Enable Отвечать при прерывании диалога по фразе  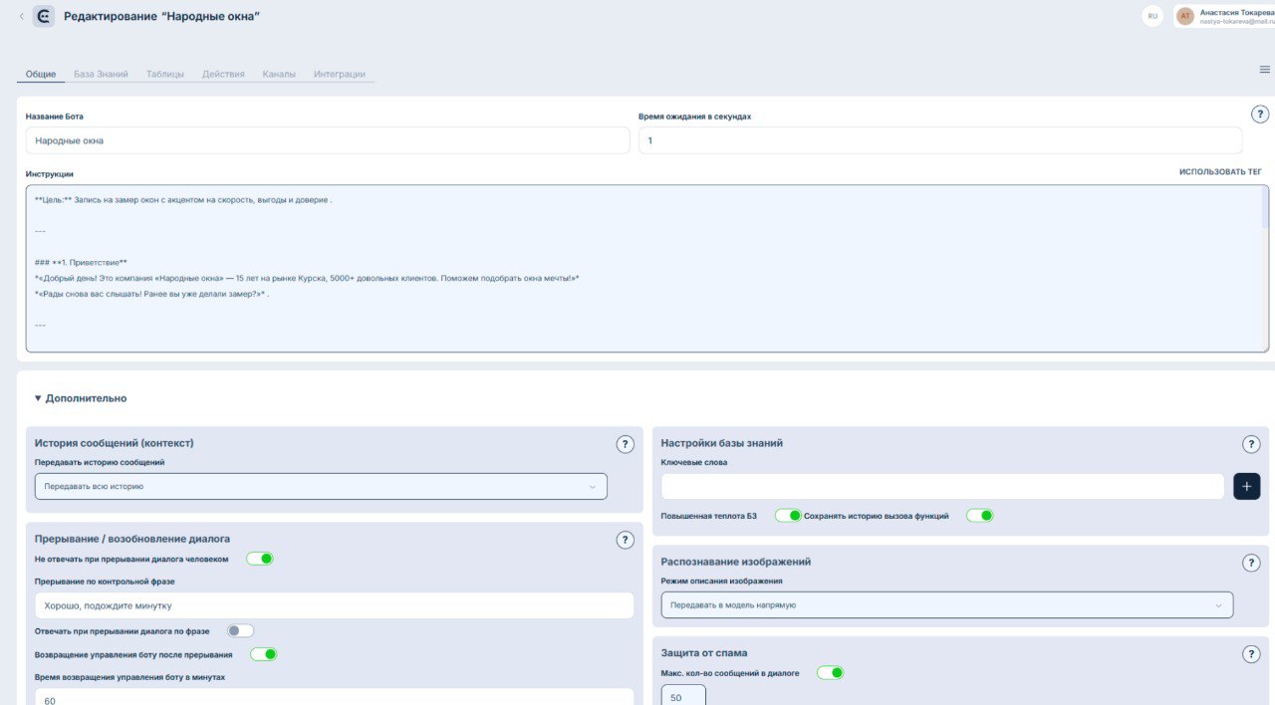[x=240, y=630]
